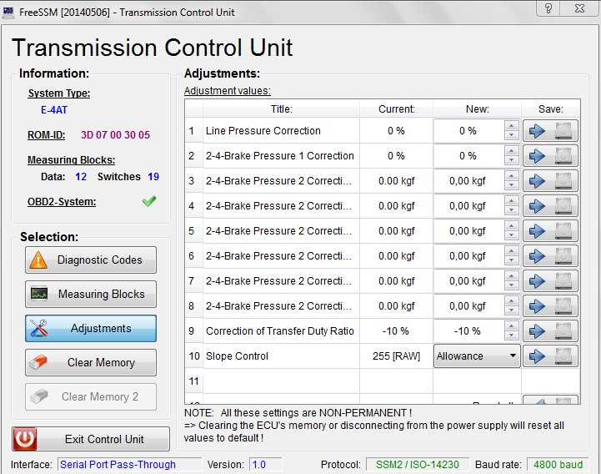Screen dimensions: 601x474
Task: Increase 2-4-Brake Pressure 1 Correction value
Action: [x=511, y=151]
